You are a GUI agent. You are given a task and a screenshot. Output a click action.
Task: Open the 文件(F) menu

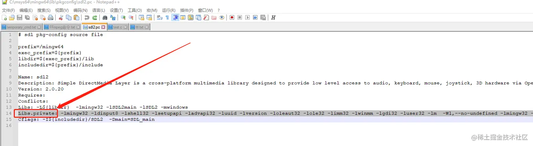point(8,10)
